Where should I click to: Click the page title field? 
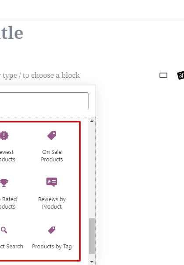[11, 33]
